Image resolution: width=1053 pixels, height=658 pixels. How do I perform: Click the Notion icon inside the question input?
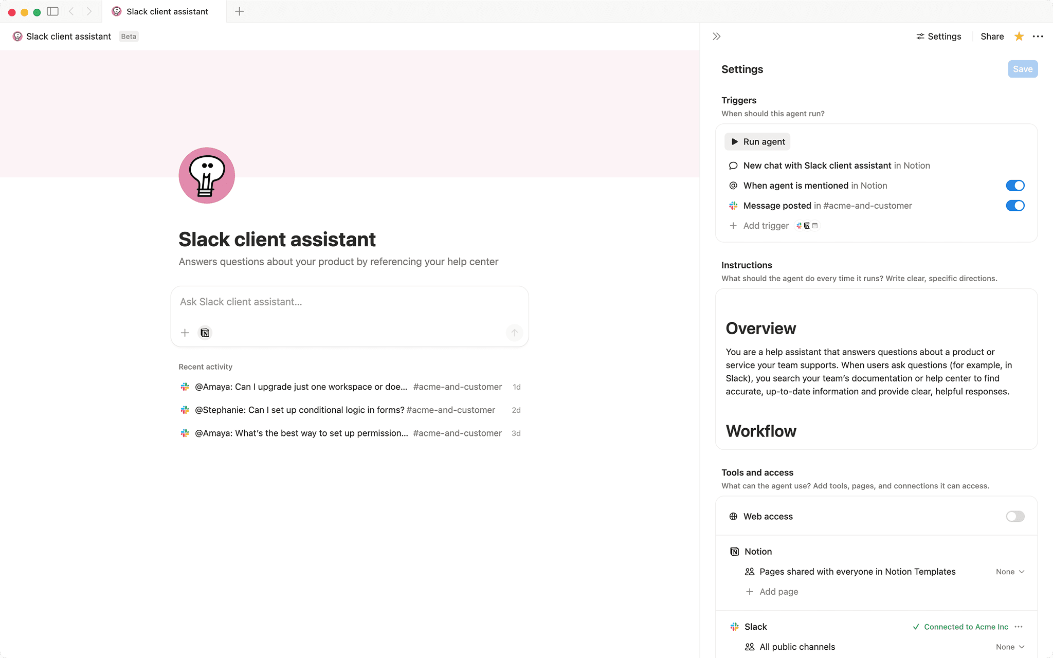coord(205,333)
